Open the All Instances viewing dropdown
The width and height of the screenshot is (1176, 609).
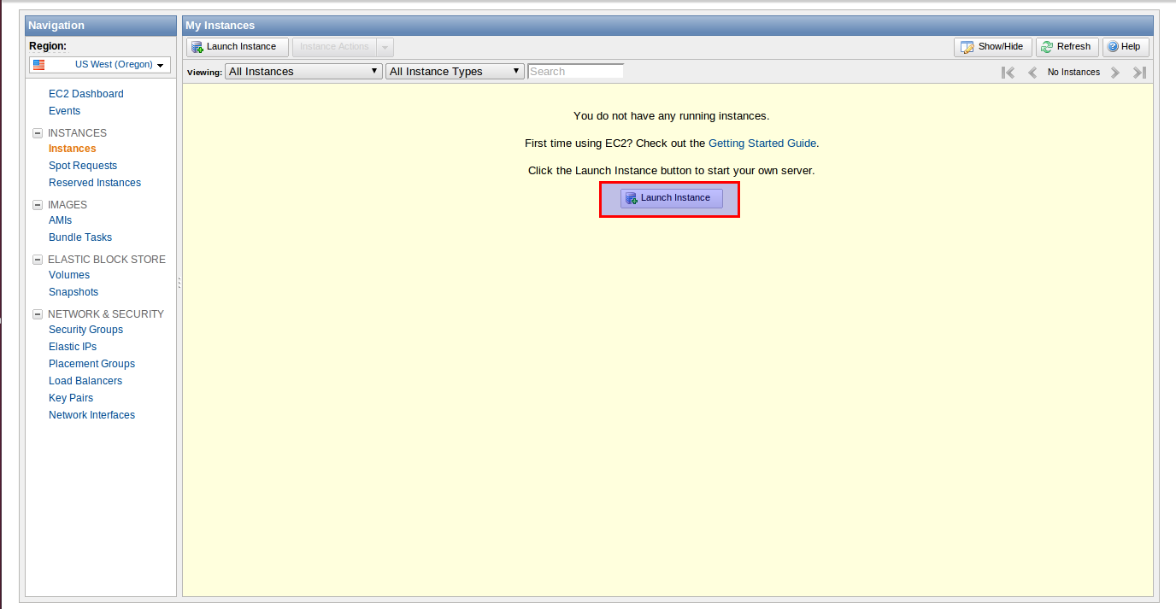coord(303,72)
